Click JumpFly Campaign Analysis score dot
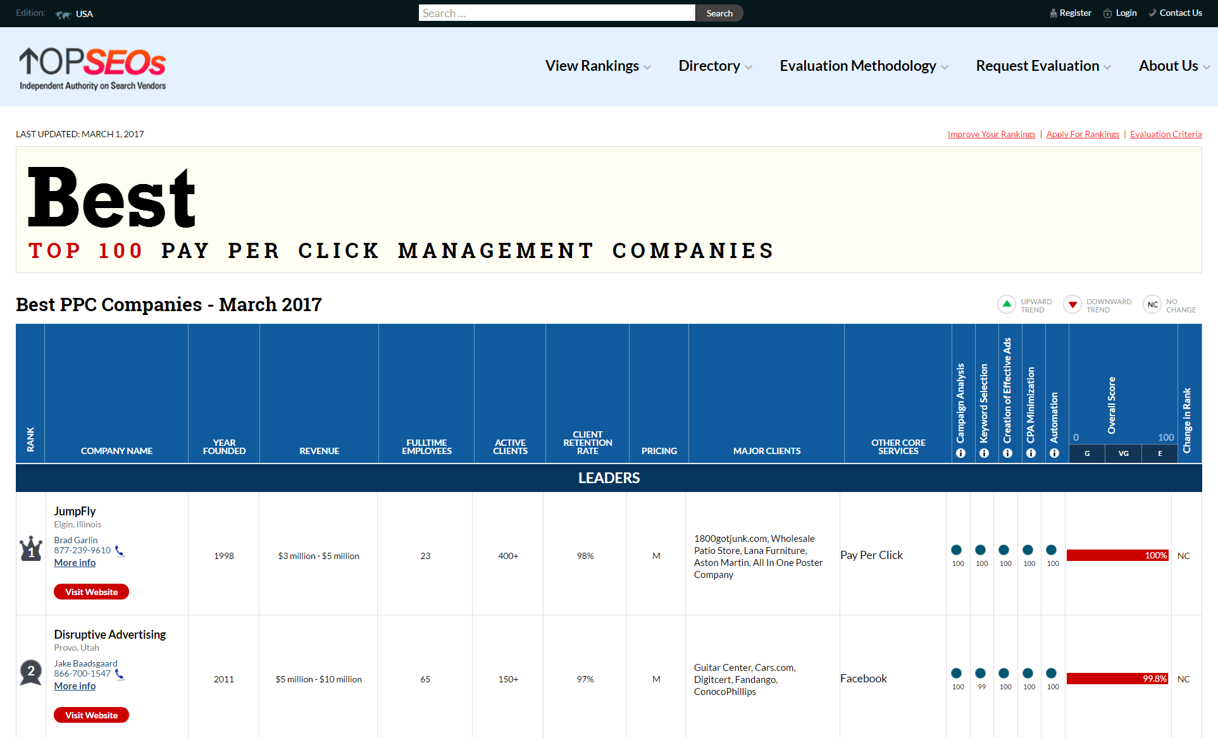This screenshot has height=738, width=1218. click(957, 550)
